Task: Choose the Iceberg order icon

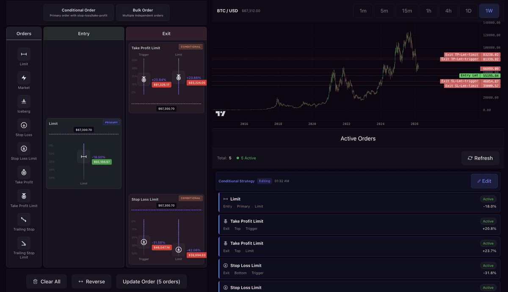Action: pyautogui.click(x=24, y=101)
